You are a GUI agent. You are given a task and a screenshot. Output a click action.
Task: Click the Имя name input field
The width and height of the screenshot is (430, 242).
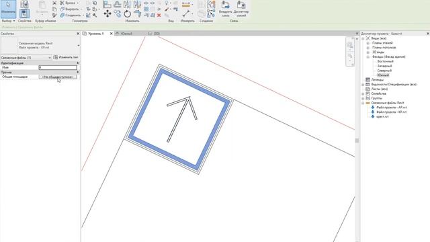pos(58,67)
